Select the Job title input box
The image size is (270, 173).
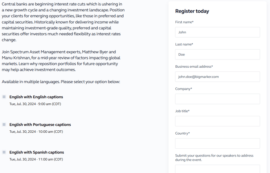[x=217, y=121]
